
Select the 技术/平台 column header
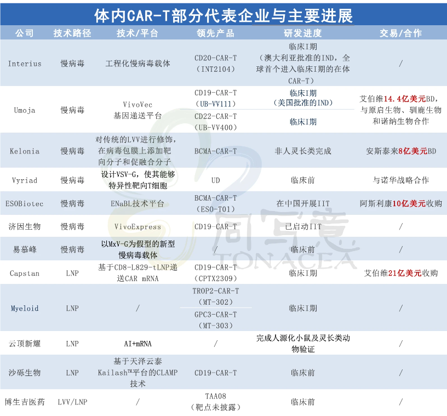coord(137,33)
